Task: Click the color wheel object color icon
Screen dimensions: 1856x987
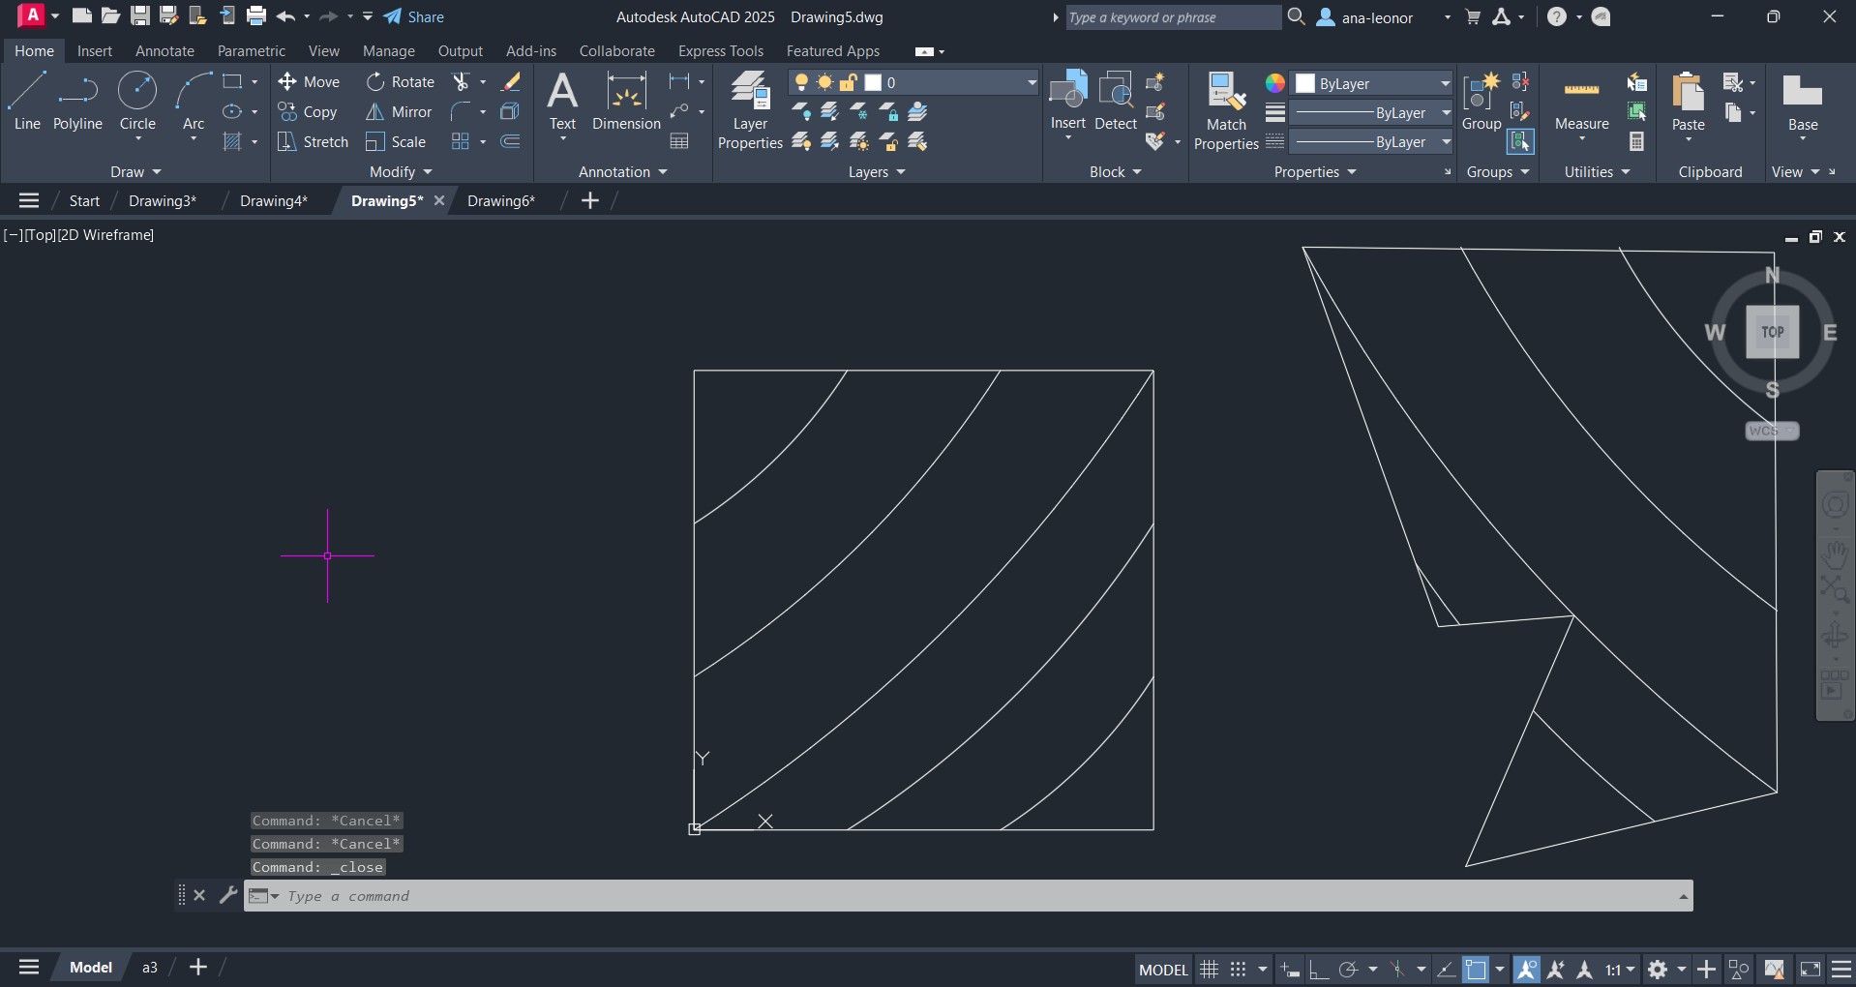Action: tap(1275, 83)
